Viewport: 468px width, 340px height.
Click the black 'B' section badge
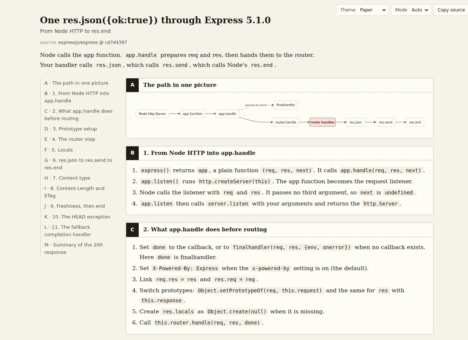pyautogui.click(x=132, y=153)
